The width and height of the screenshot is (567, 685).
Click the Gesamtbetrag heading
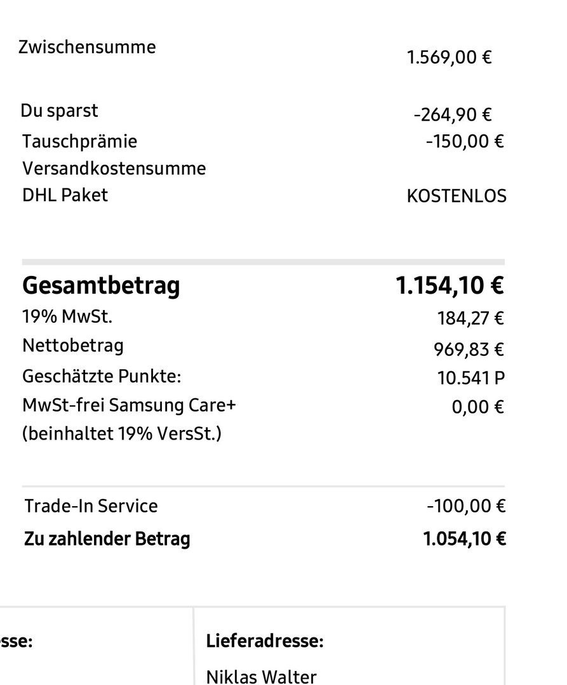click(x=101, y=286)
